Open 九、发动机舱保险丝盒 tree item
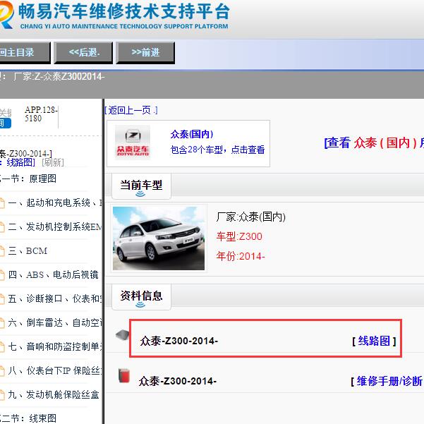This screenshot has width=424, height=424. coord(54,395)
